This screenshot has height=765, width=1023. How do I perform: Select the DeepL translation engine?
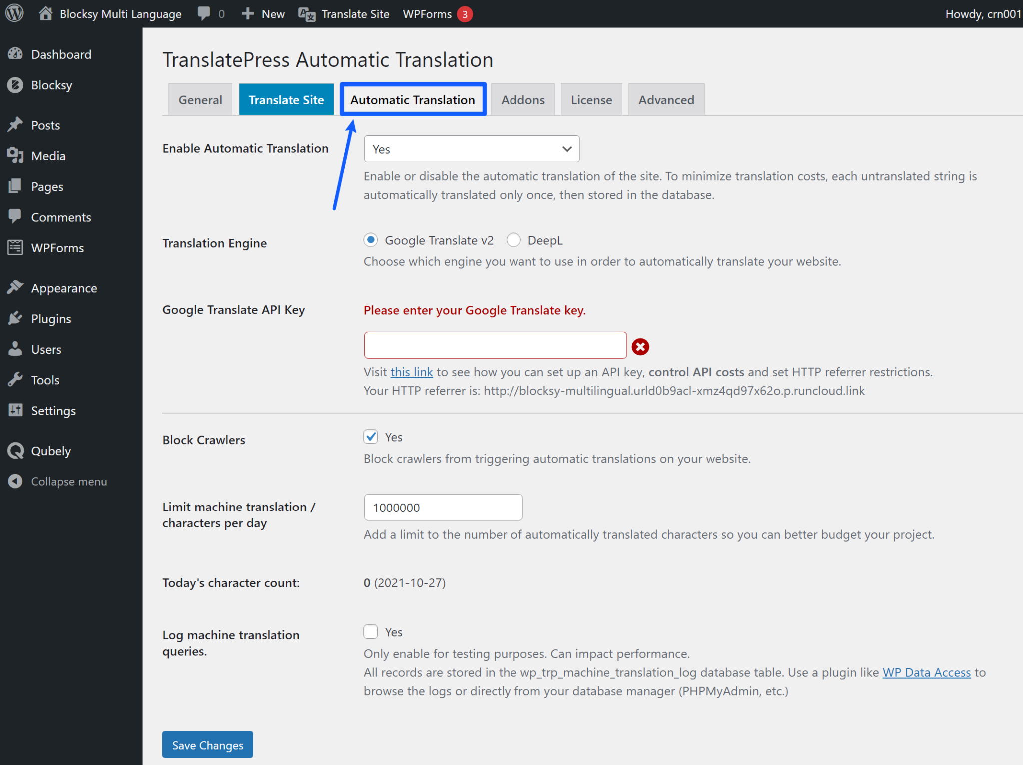(x=513, y=240)
